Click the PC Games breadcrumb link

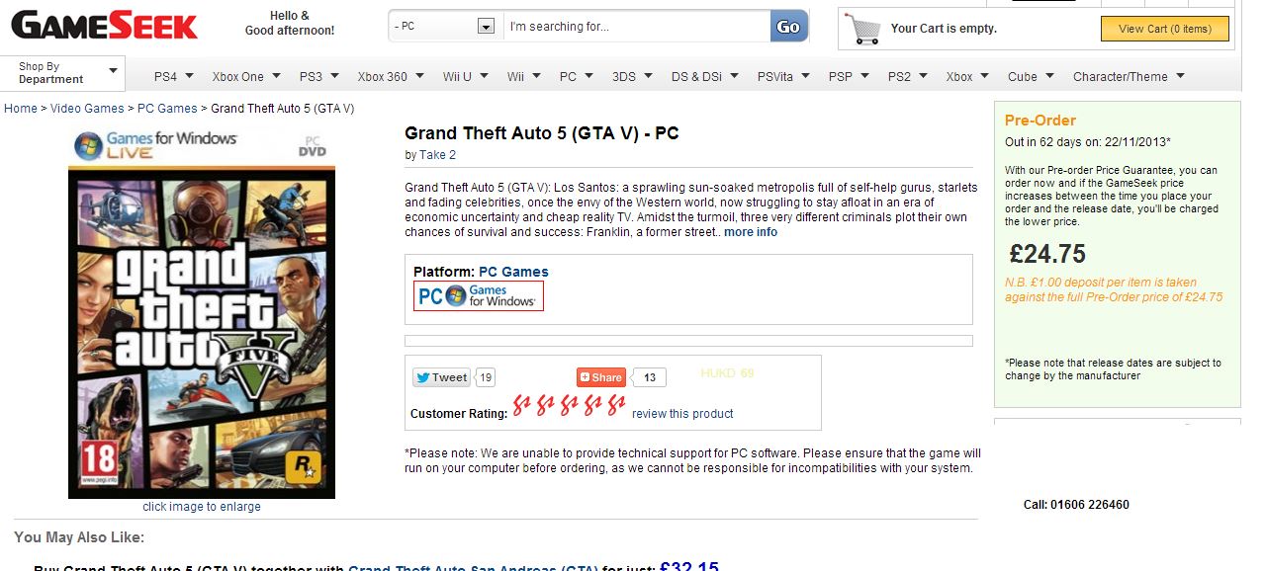[167, 109]
